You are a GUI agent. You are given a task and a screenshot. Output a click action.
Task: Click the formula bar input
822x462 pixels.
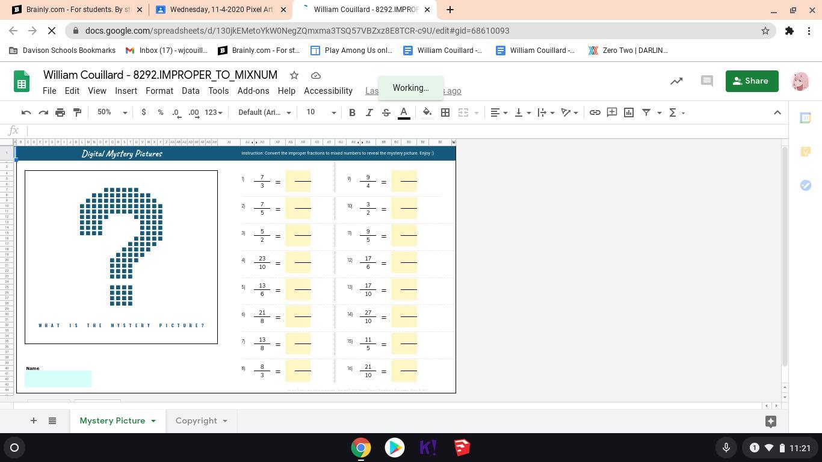tap(406, 131)
